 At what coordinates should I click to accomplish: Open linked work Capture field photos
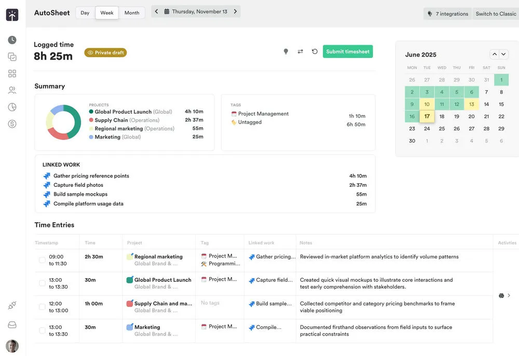[78, 185]
